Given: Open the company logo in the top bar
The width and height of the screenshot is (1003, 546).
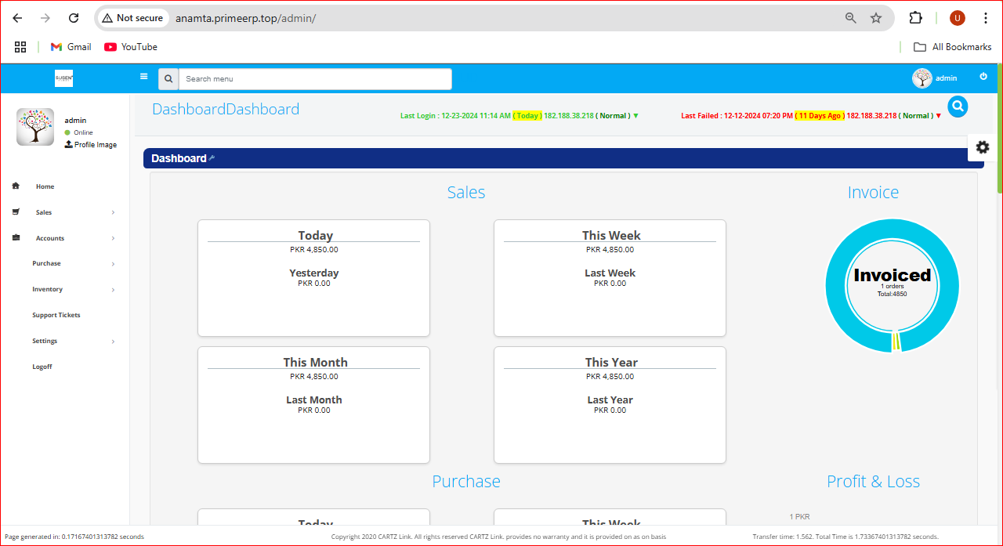Looking at the screenshot, I should pos(63,78).
